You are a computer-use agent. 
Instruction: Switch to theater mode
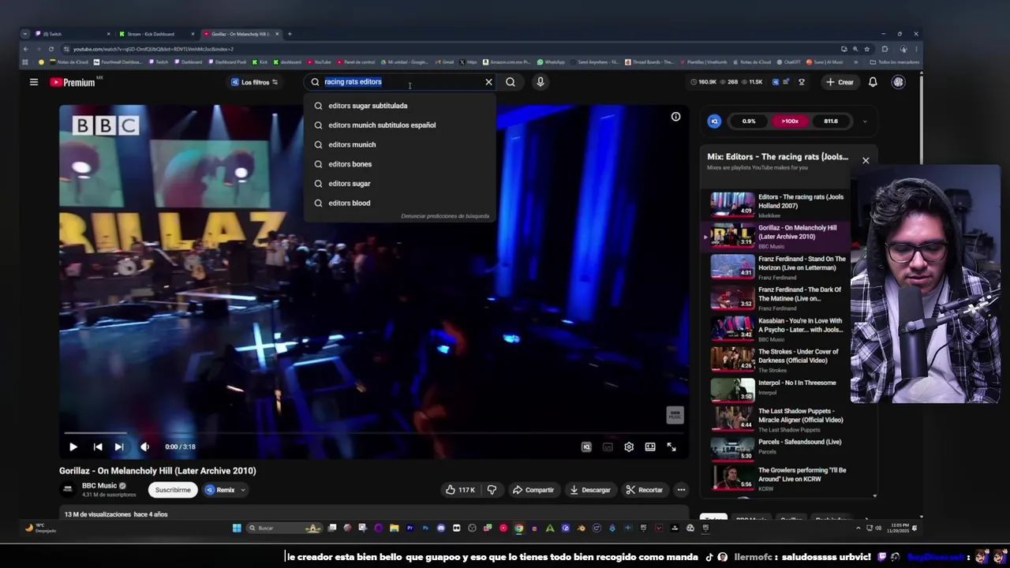pyautogui.click(x=650, y=447)
